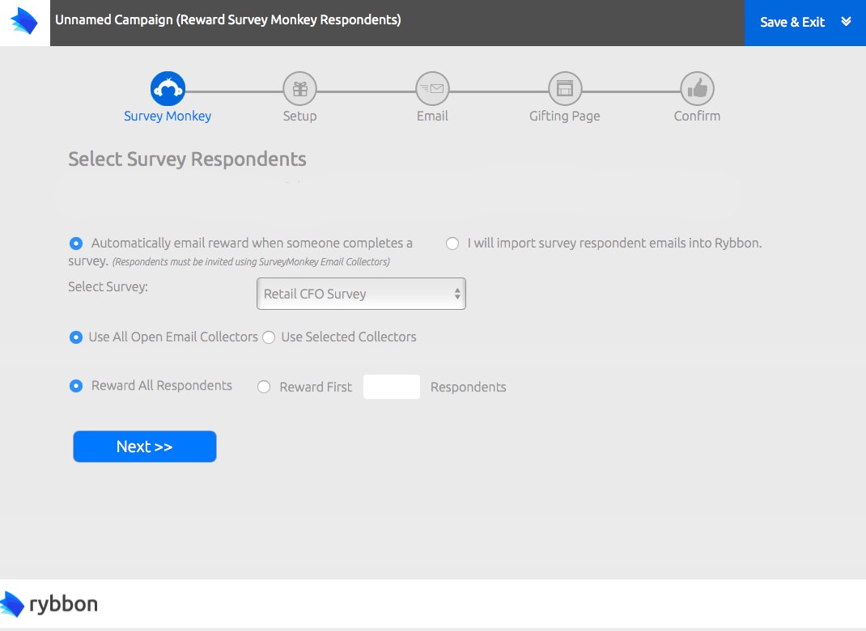Choose import survey respondent emails option
The width and height of the screenshot is (866, 631).
point(452,244)
